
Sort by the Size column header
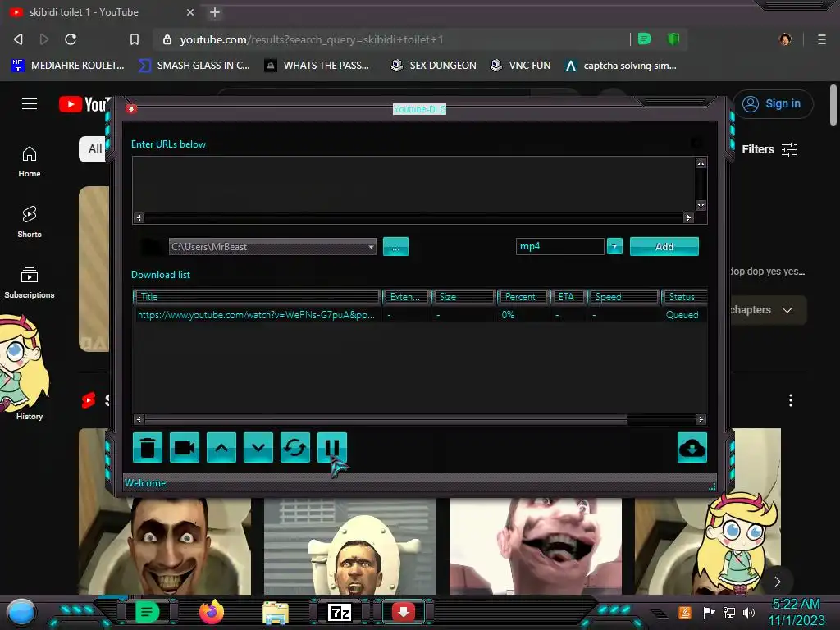[x=463, y=297]
